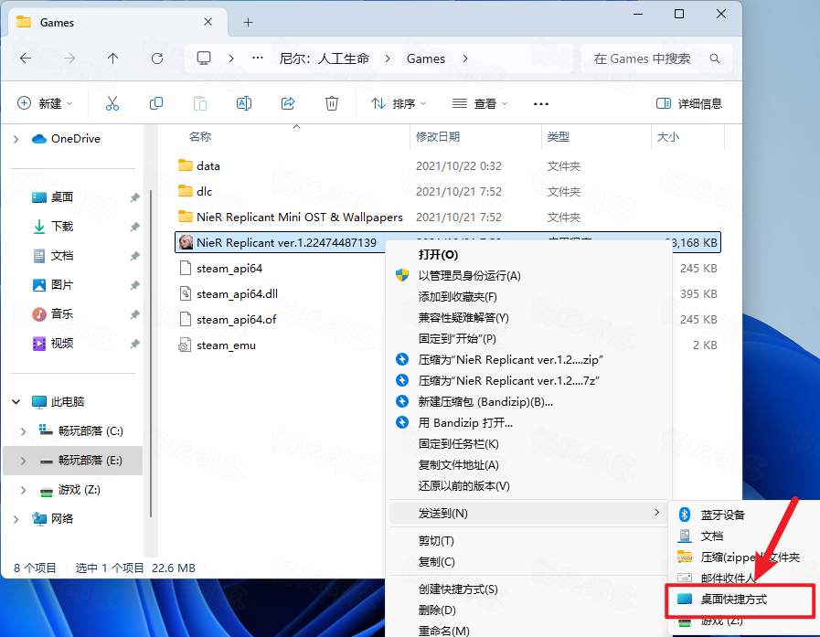
Task: Click the 名称 column header
Action: tap(200, 137)
